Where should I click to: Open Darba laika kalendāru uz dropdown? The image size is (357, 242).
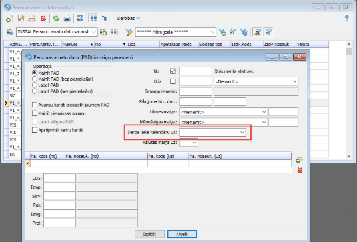[242, 132]
